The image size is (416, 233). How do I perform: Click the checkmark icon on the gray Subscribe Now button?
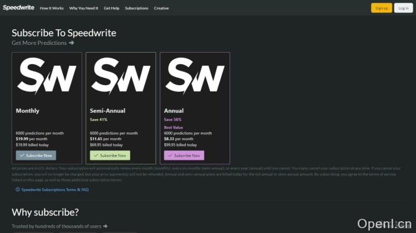tap(22, 156)
